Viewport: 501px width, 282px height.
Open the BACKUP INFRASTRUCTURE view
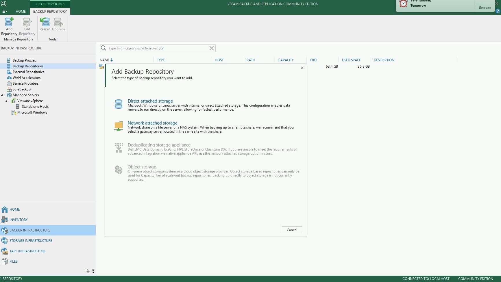tap(48, 230)
